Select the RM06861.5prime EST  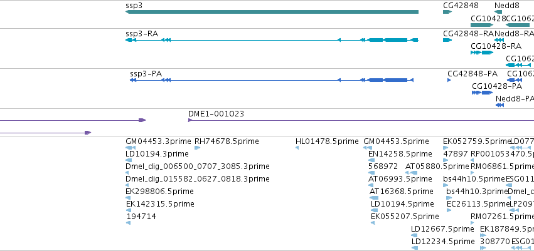(x=472, y=173)
